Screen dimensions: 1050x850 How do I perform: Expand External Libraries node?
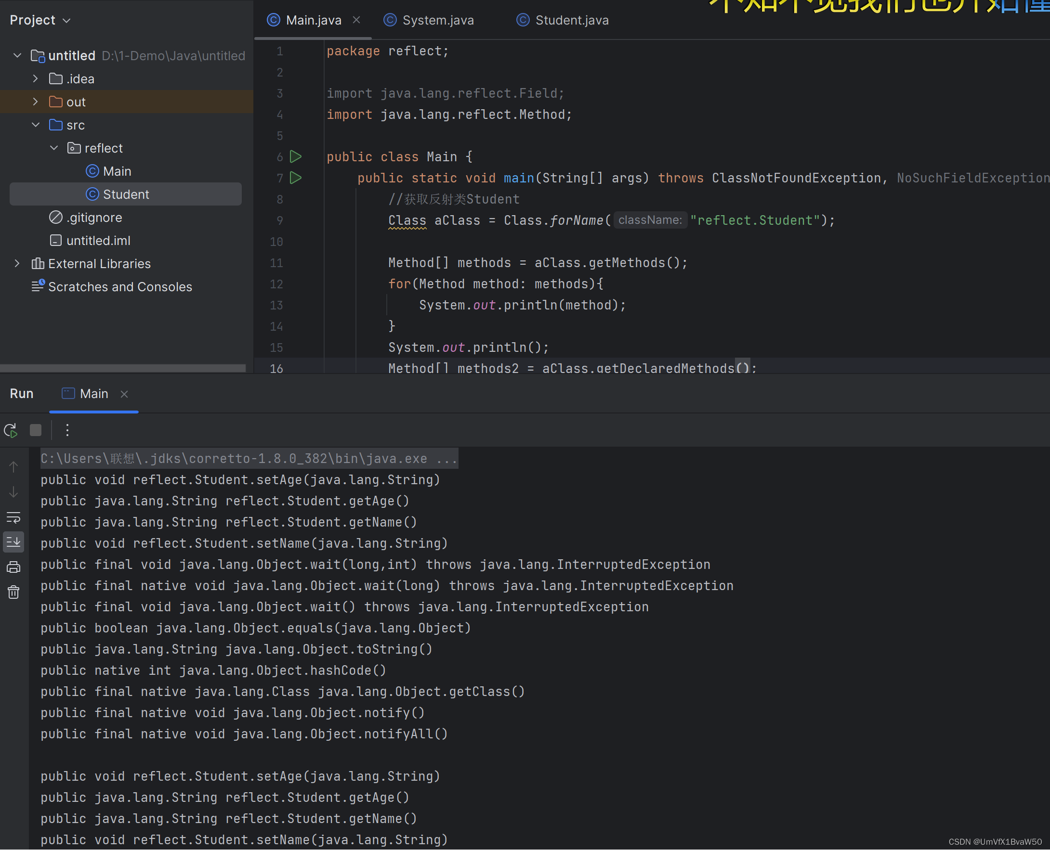[18, 263]
